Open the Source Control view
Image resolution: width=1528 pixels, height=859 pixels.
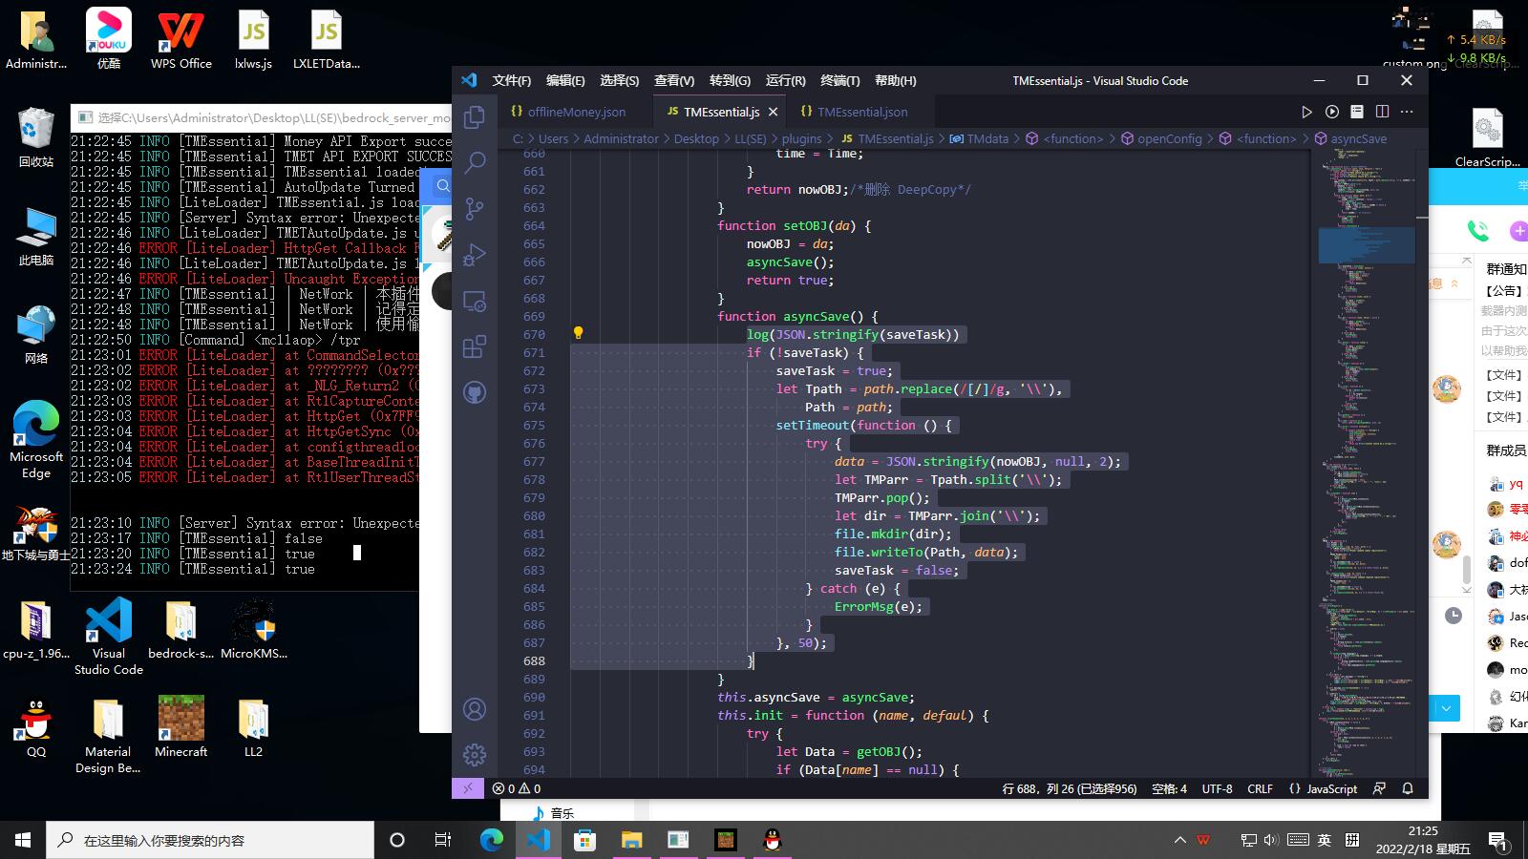475,209
